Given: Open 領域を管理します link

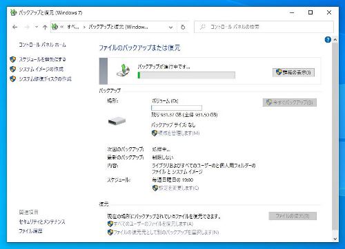Looking at the screenshot, I should pyautogui.click(x=179, y=133).
